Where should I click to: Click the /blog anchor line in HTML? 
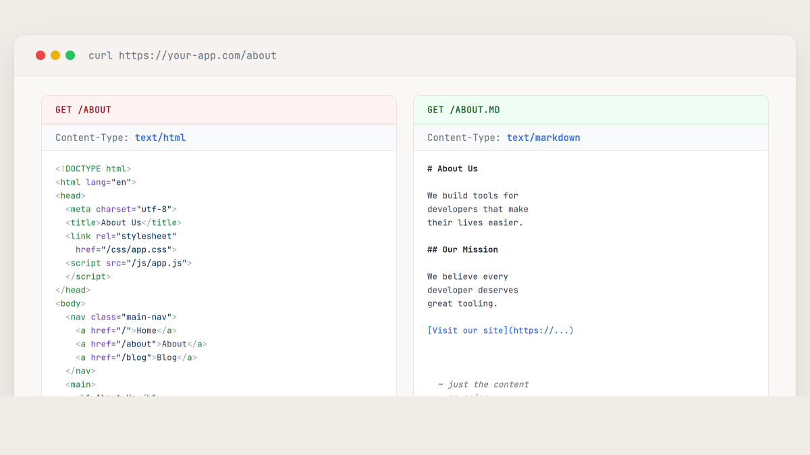(136, 357)
